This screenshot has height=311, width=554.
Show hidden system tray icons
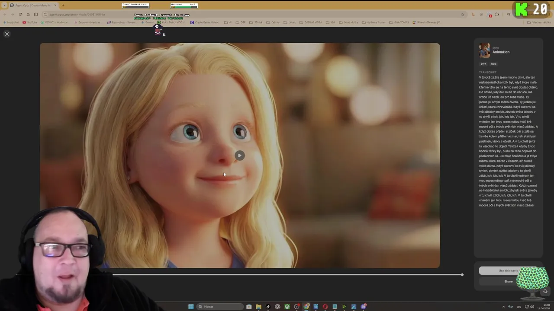(503, 307)
